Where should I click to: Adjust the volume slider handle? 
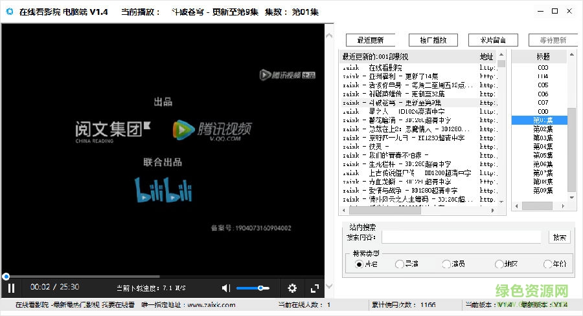(260, 288)
